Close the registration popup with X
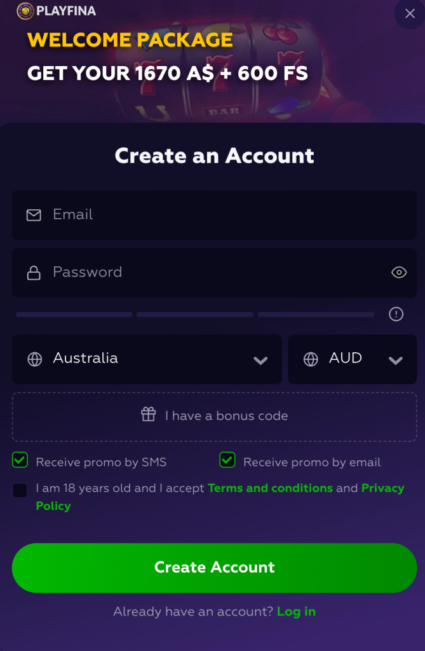 [x=410, y=14]
